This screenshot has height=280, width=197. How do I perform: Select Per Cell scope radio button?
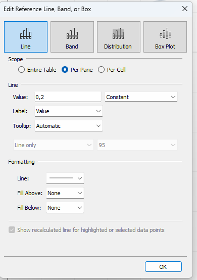point(101,70)
